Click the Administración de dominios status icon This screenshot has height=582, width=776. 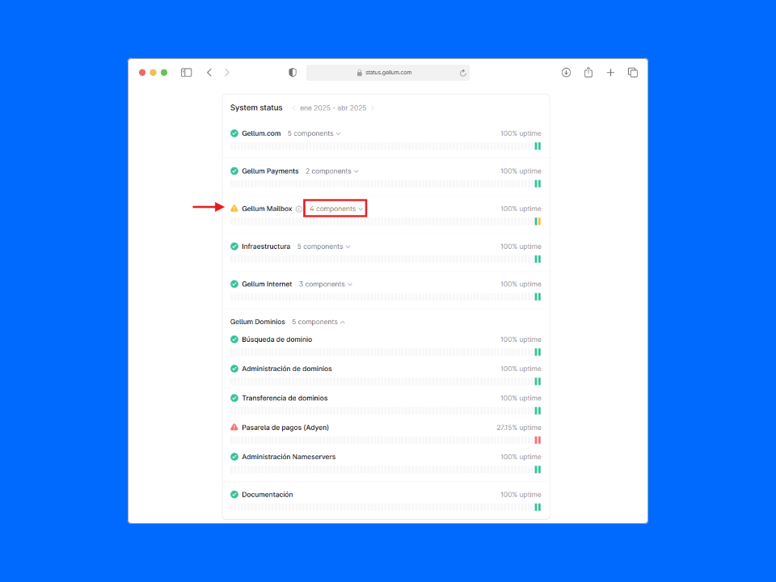coord(234,369)
